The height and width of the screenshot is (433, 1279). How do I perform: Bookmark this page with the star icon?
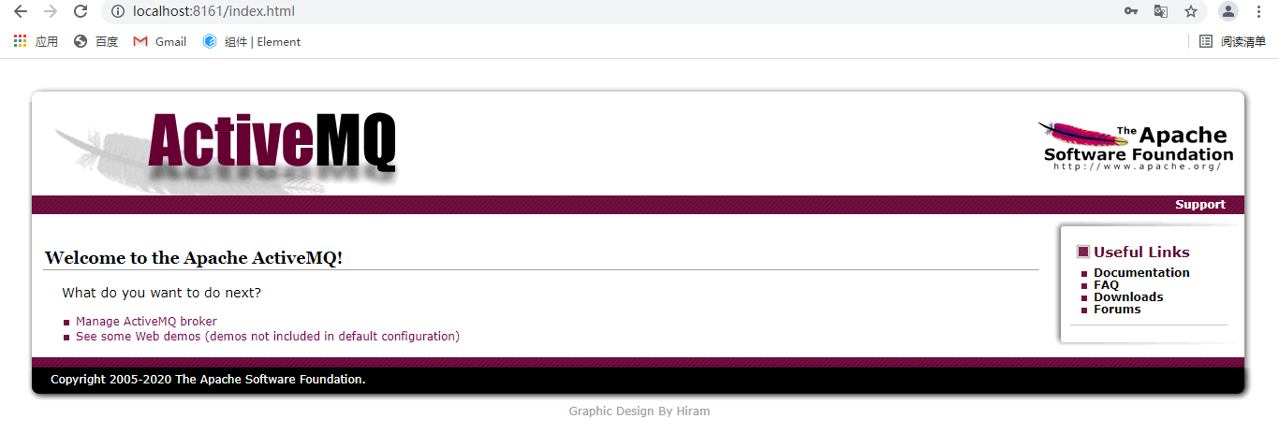pyautogui.click(x=1191, y=11)
